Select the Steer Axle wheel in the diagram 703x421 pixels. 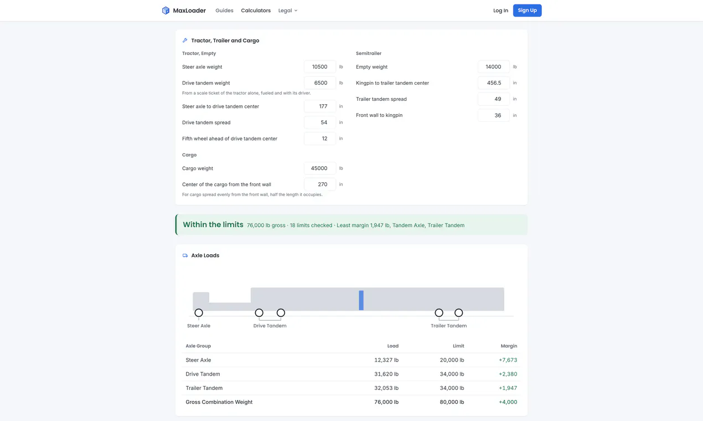tap(199, 313)
